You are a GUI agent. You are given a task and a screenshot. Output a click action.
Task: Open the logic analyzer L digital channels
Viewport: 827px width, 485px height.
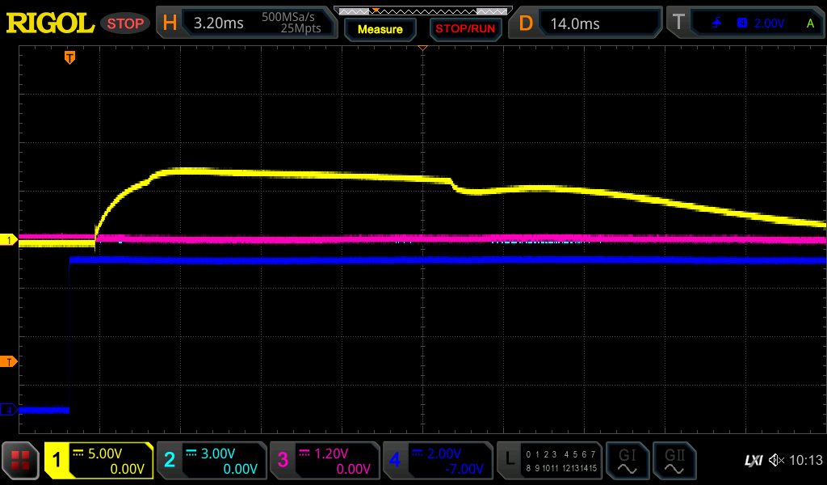click(549, 461)
